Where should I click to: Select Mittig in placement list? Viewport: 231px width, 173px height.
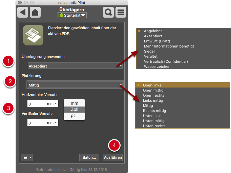pos(183,105)
